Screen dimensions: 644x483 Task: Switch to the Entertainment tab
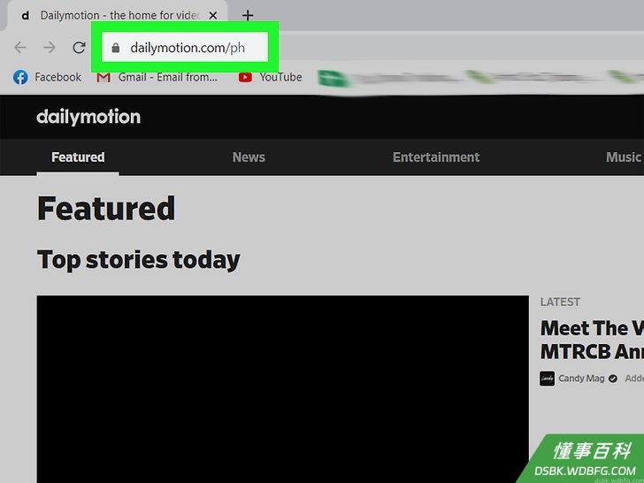tap(436, 157)
